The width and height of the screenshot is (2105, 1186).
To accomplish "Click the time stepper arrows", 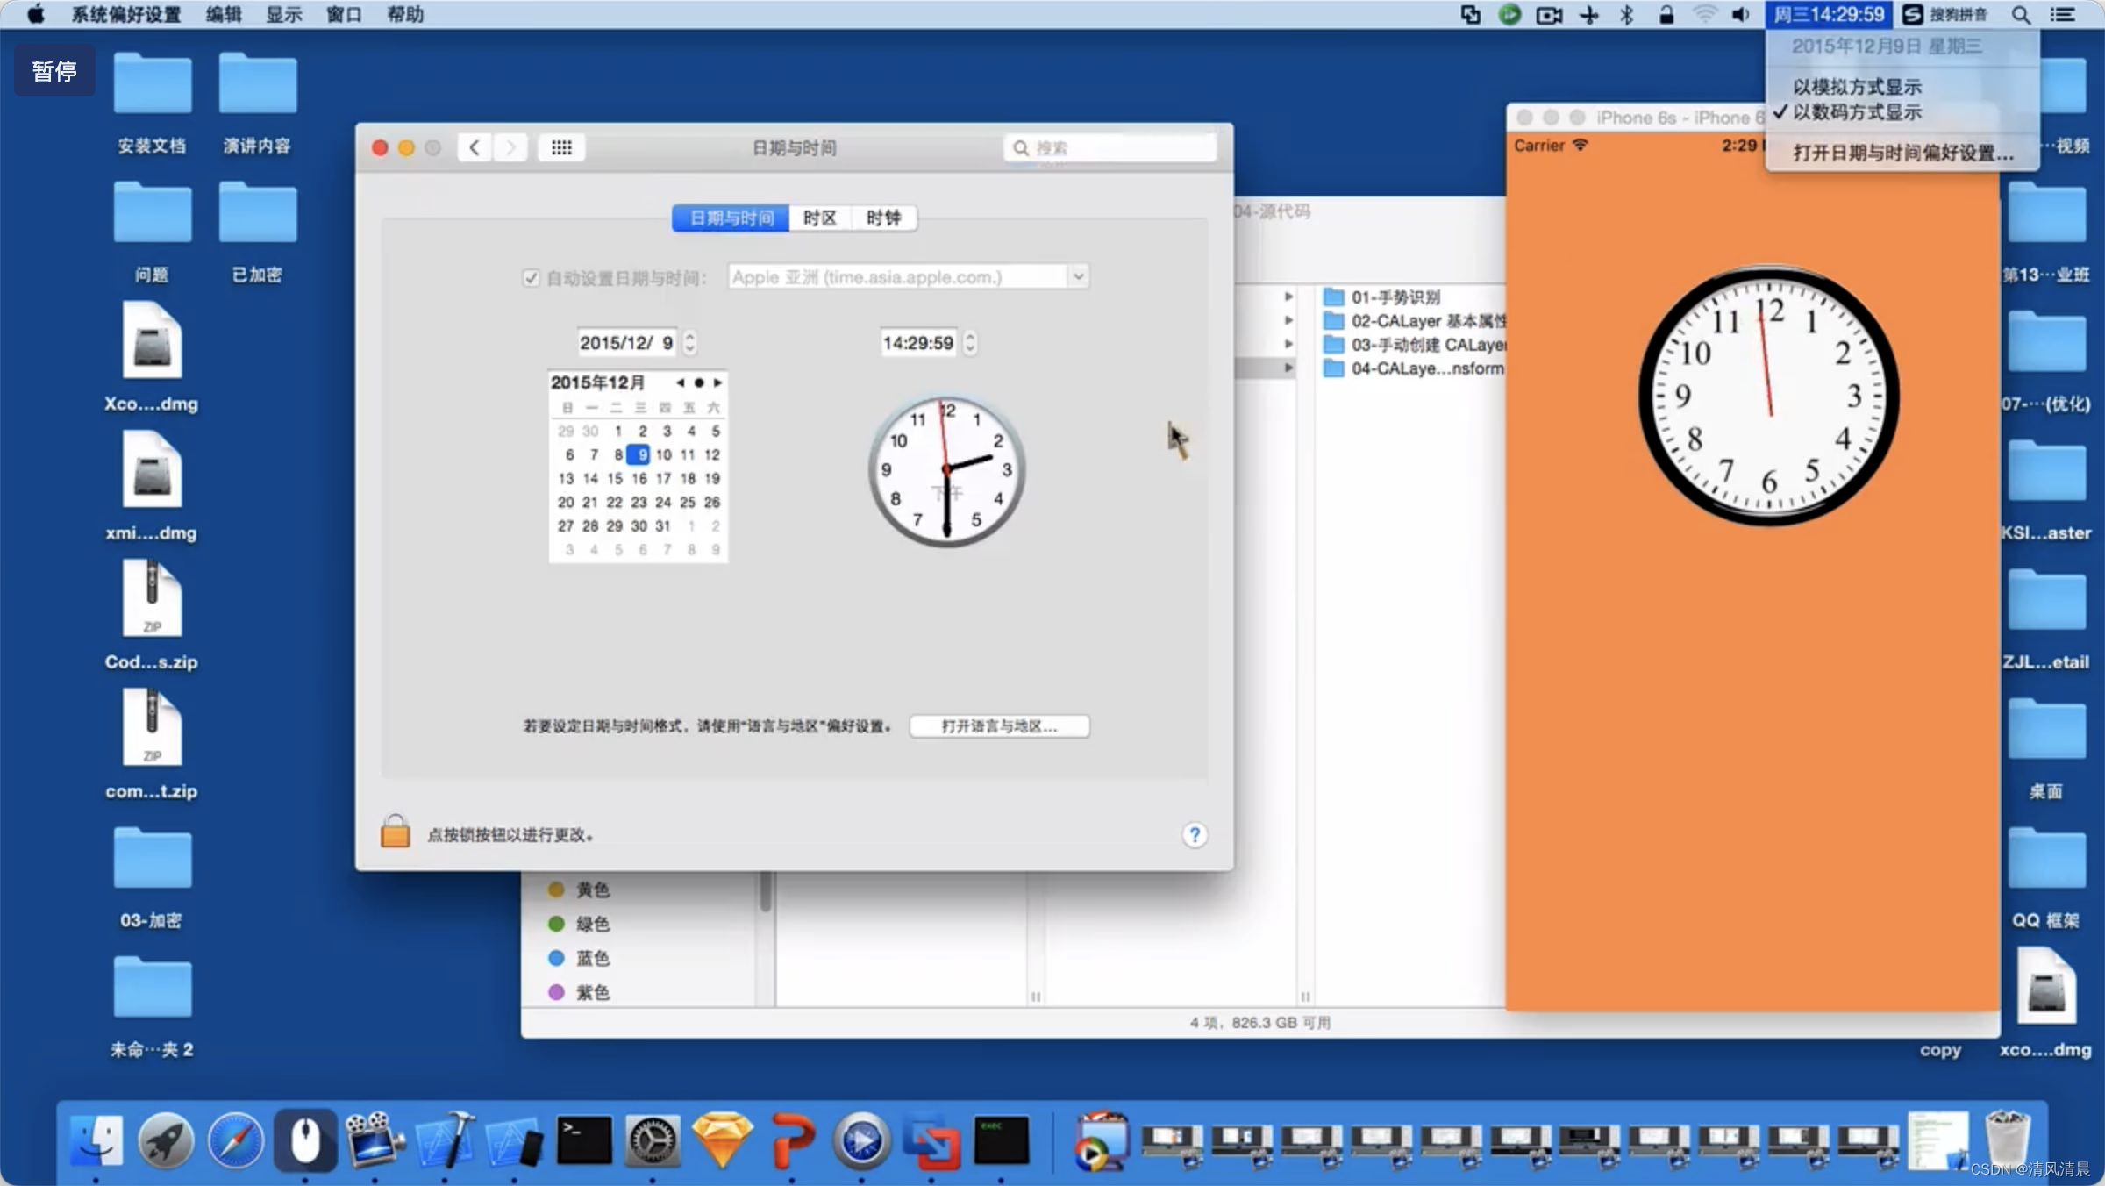I will 969,342.
